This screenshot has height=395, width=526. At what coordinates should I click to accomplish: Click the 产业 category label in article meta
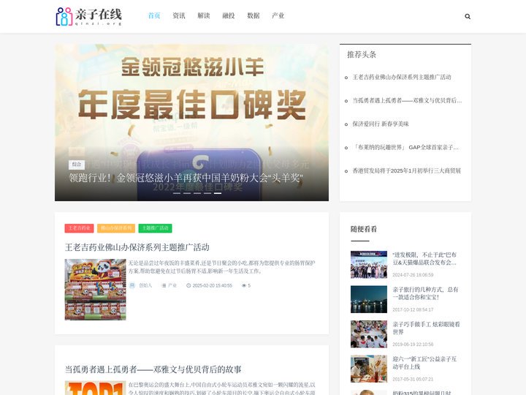click(x=172, y=285)
